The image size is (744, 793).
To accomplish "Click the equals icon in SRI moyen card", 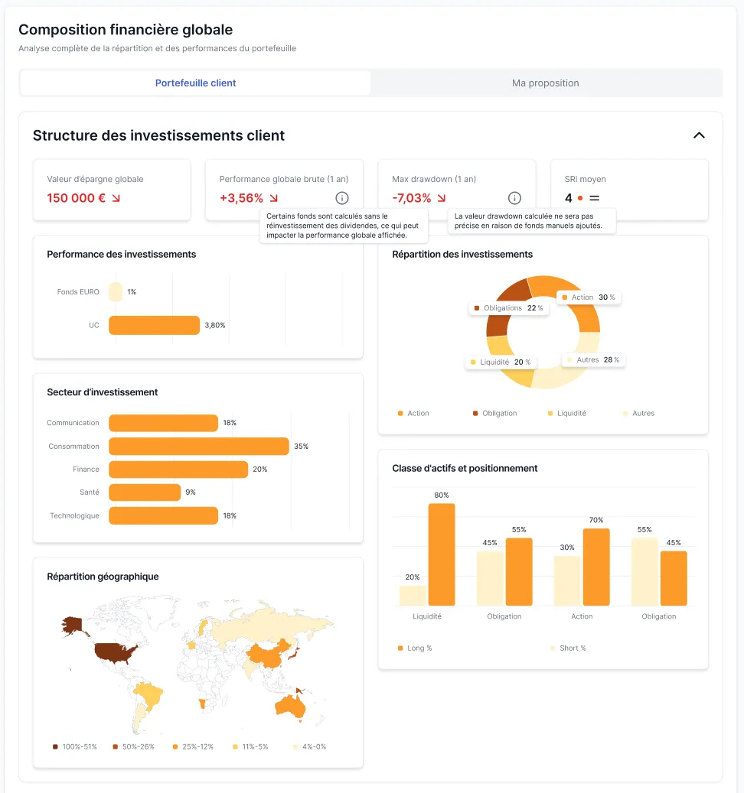I will click(x=594, y=198).
